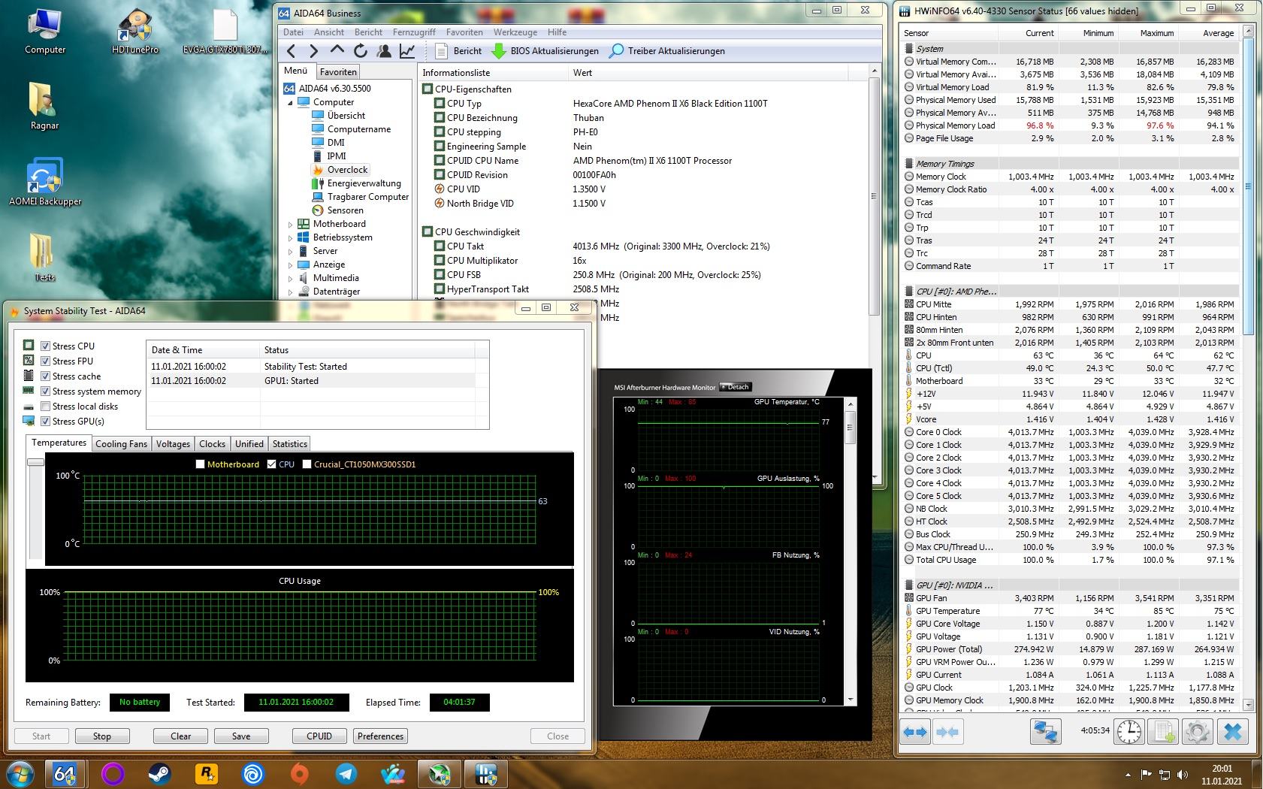Toggle the Stress GPU(s) checkbox

tap(46, 422)
